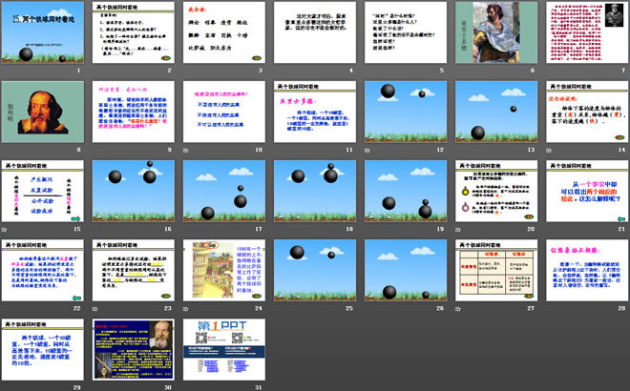Select slide 2 thumbnail

(x=134, y=32)
